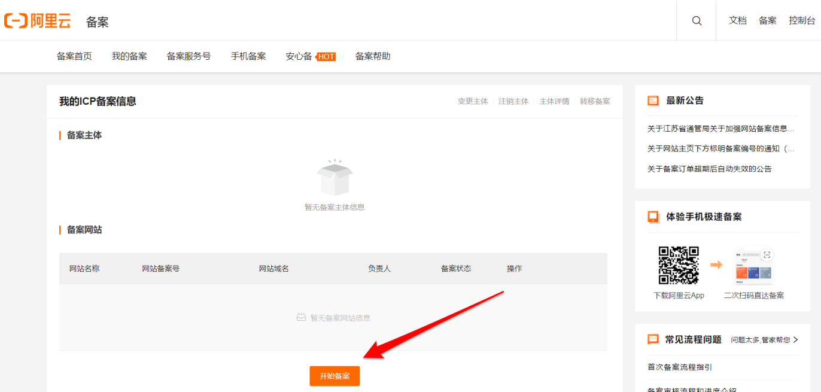Click the 网站备案号 column header
The width and height of the screenshot is (821, 392).
coord(161,269)
